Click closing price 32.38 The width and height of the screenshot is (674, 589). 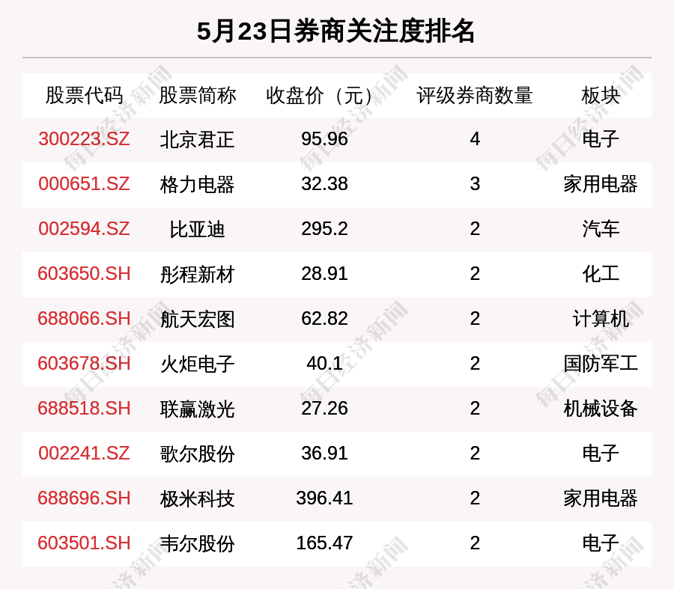pos(324,184)
